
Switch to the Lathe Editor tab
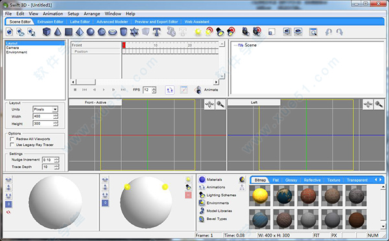(x=80, y=22)
